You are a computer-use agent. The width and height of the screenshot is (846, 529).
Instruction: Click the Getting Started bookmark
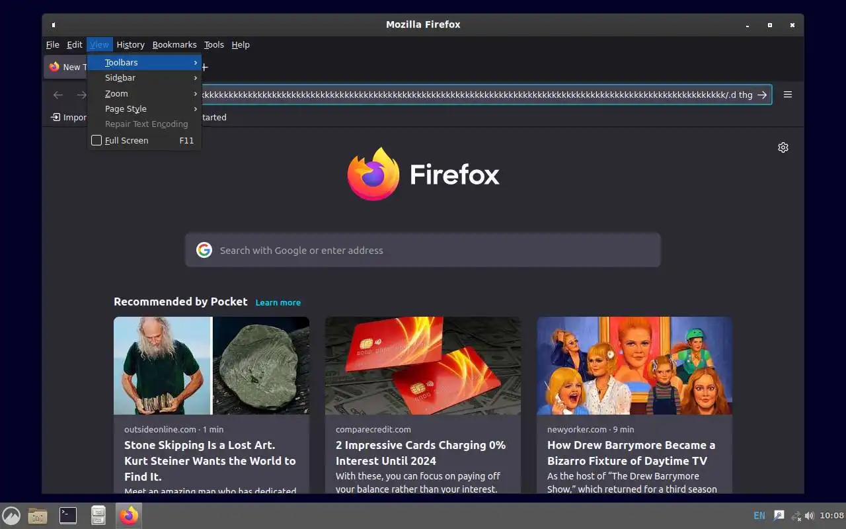(x=214, y=117)
